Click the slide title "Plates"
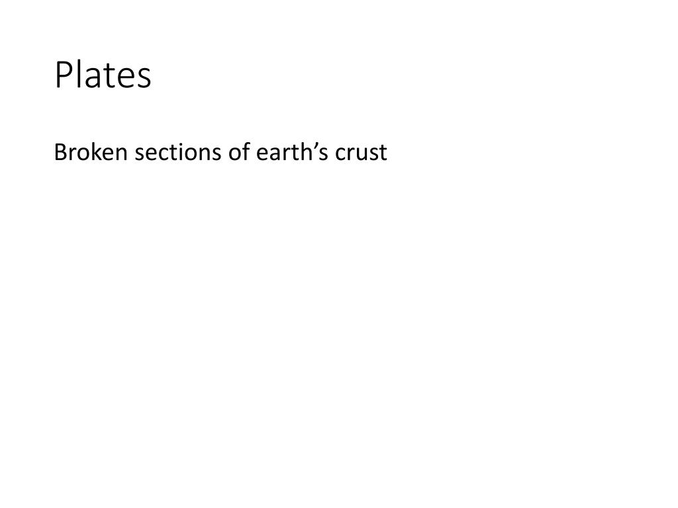The width and height of the screenshot is (678, 508). point(103,75)
